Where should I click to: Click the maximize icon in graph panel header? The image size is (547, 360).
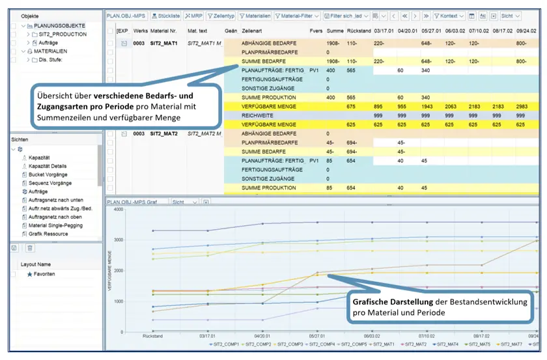coord(206,202)
